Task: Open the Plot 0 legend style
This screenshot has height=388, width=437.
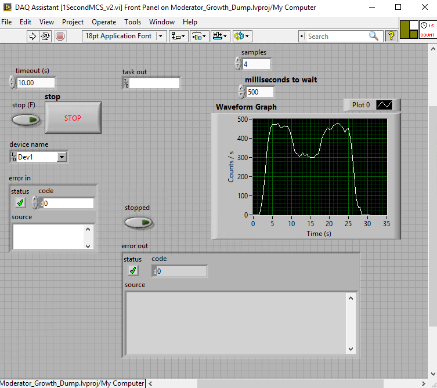Action: (384, 105)
